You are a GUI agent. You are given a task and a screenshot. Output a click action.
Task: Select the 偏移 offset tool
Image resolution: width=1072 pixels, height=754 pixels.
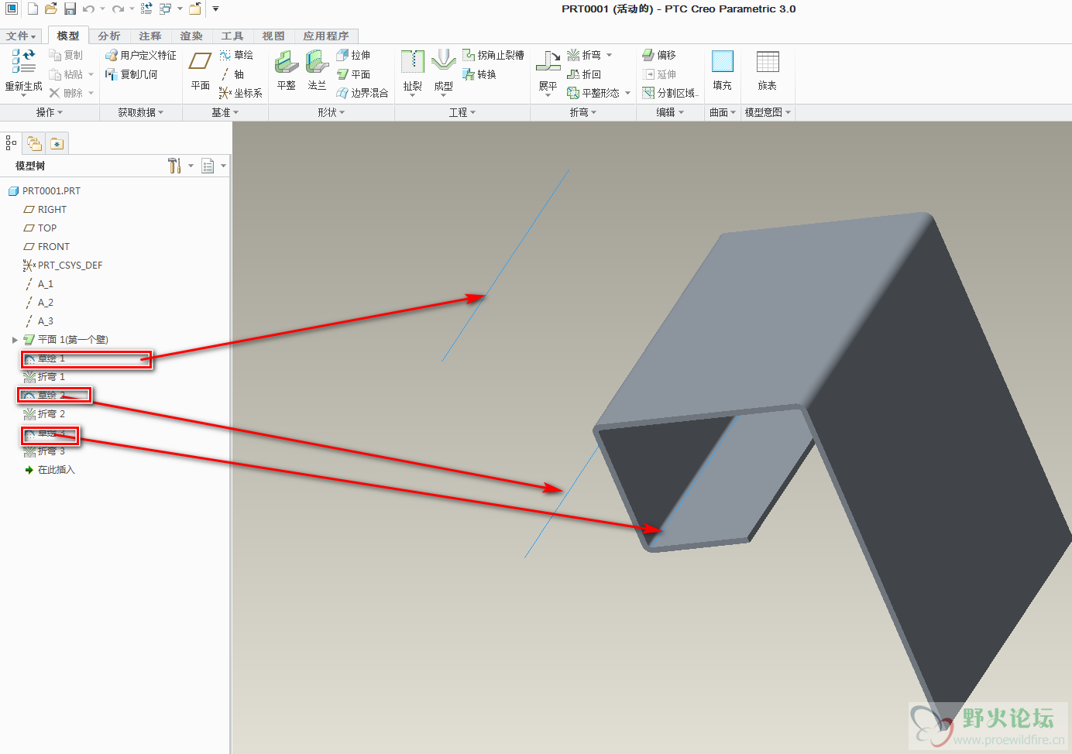click(x=659, y=55)
